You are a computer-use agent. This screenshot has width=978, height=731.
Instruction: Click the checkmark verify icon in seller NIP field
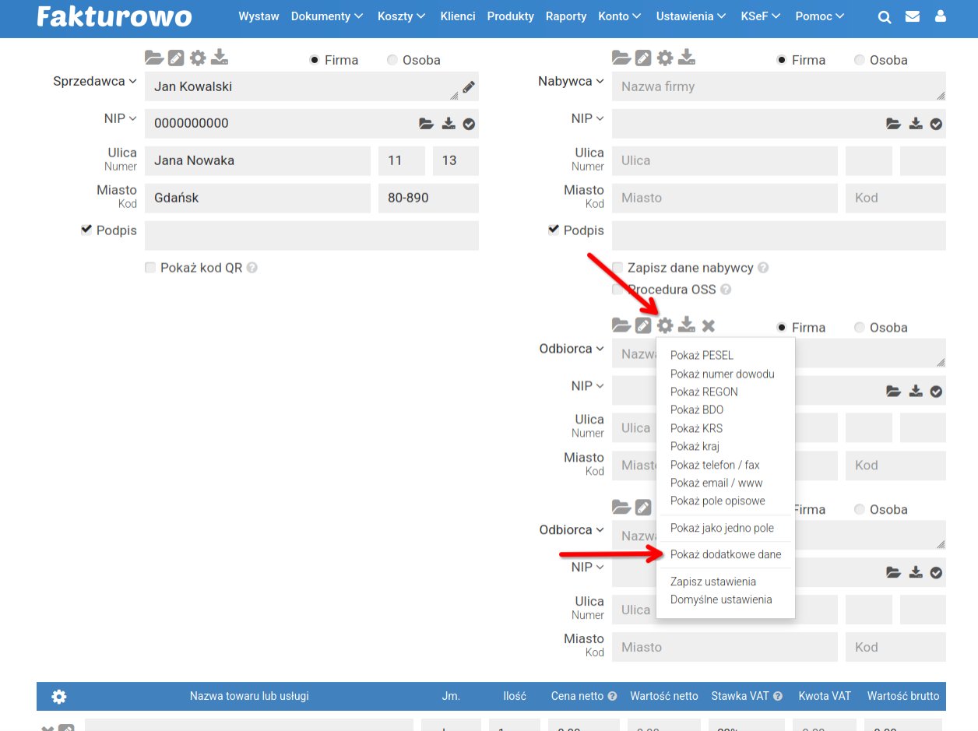click(469, 124)
